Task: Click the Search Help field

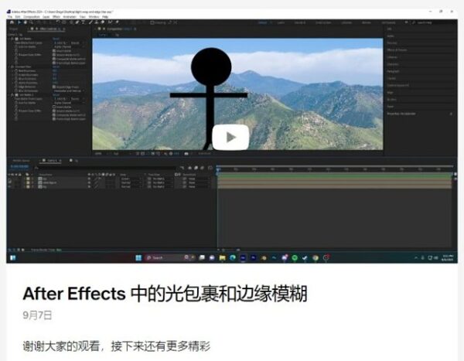Action: point(432,22)
